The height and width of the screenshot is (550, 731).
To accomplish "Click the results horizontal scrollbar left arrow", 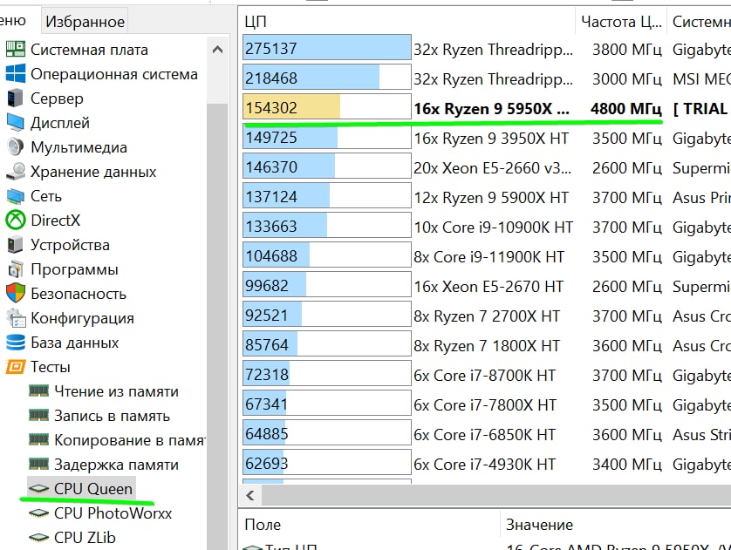I will (x=250, y=495).
